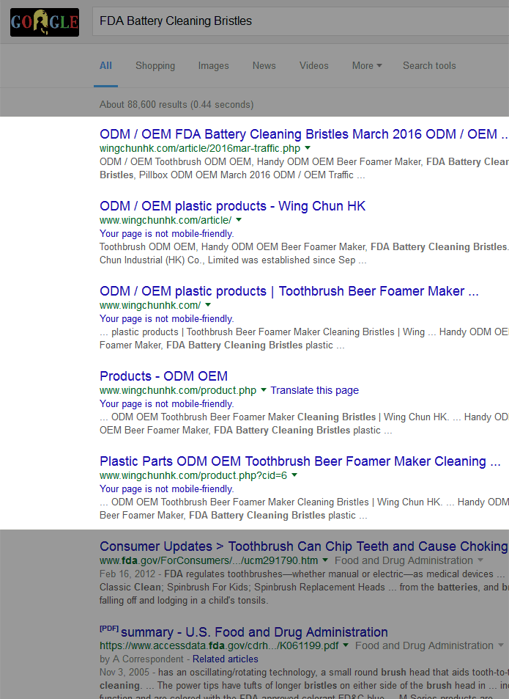The image size is (509, 699).
Task: Expand arrow beside www.wingchunhk.com/ URL
Action: point(208,305)
